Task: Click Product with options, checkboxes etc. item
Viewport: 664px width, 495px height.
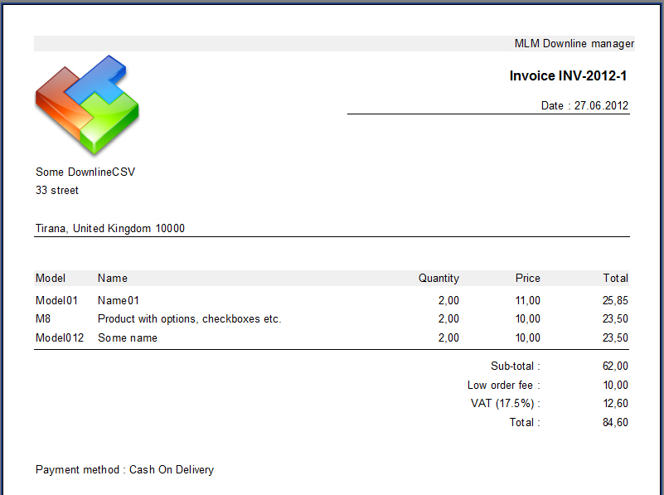Action: coord(190,319)
